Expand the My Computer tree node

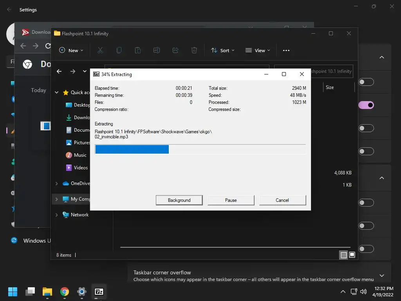tap(56, 199)
